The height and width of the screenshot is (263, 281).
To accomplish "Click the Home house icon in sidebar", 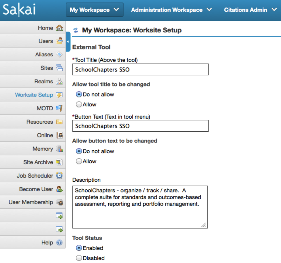I will (x=59, y=28).
